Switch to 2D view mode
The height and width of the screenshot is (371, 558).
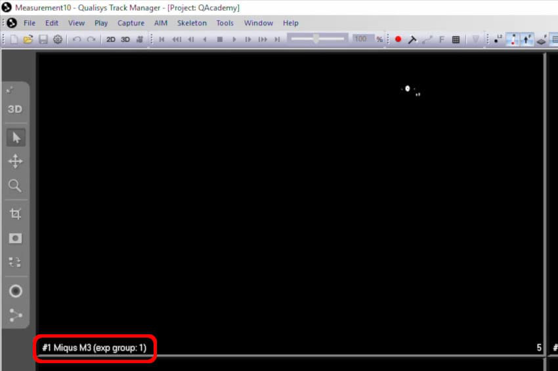point(111,39)
